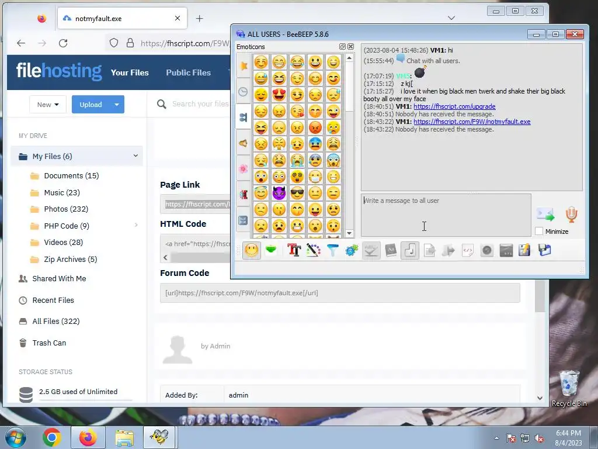The image size is (598, 449).
Task: Click the Upload button
Action: point(91,105)
